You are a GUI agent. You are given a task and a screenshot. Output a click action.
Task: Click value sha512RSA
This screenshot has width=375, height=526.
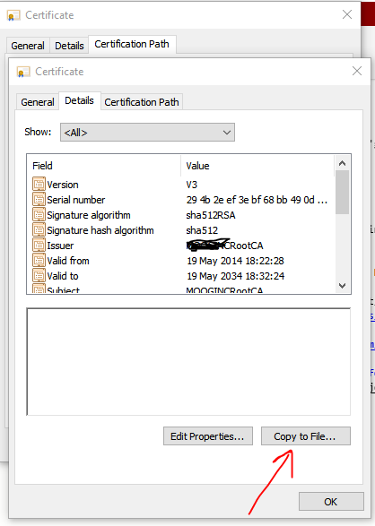point(211,215)
